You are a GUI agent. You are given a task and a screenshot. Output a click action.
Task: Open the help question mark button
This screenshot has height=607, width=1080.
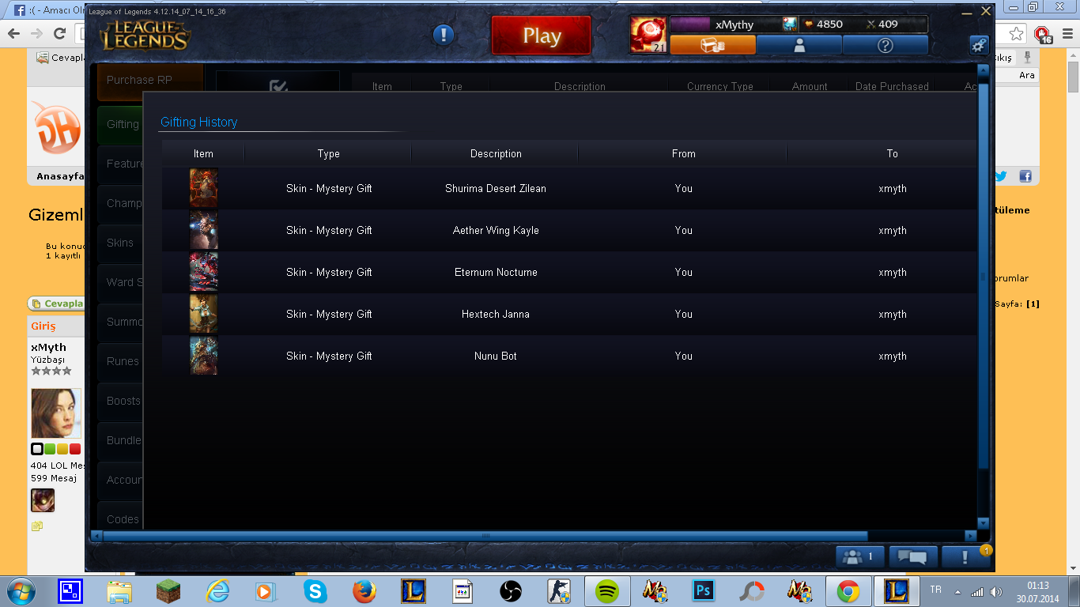pos(885,45)
